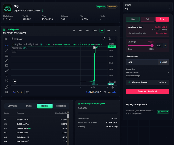The image size is (174, 145).
Task: Select the Fibonacci retracement tool
Action: tap(7, 55)
